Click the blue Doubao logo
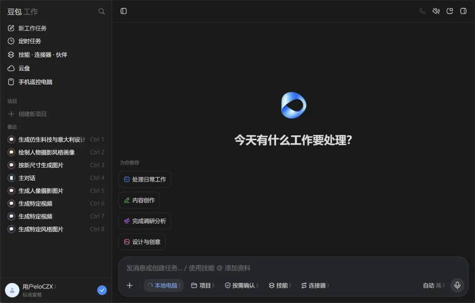This screenshot has width=475, height=303. [x=293, y=105]
